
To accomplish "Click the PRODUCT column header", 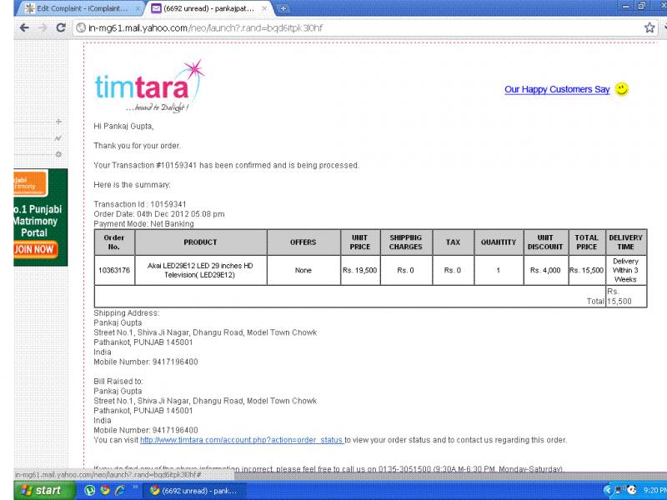I will click(200, 242).
